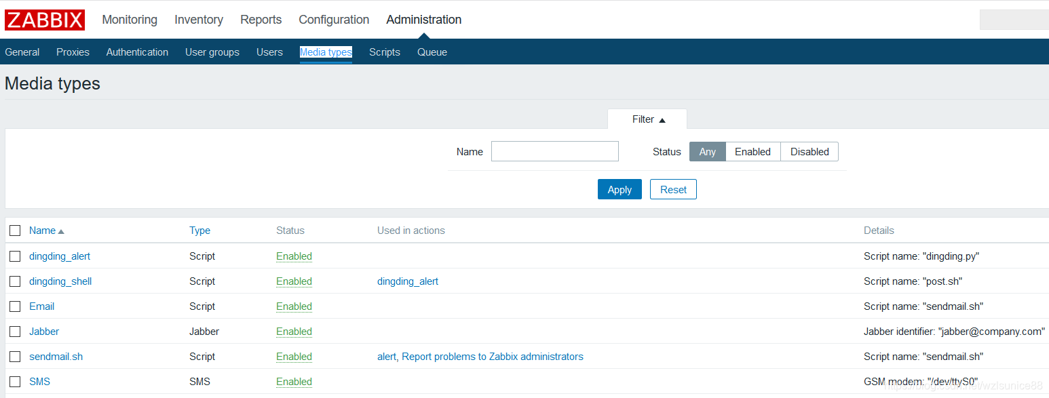Open the Email media type
The image size is (1049, 398).
(x=41, y=306)
